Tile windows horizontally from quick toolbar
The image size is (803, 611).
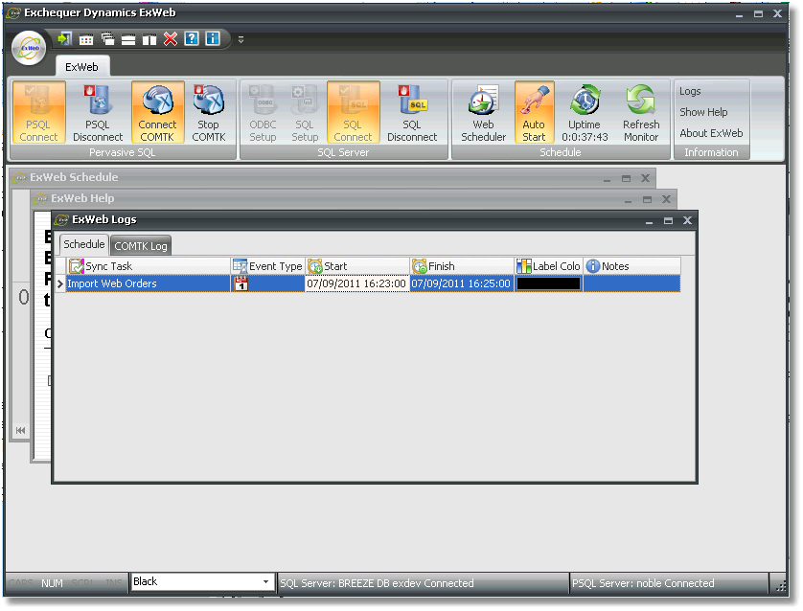tap(128, 39)
